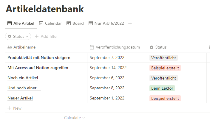Click the Calendar view icon
210x123 pixels.
pos(41,23)
